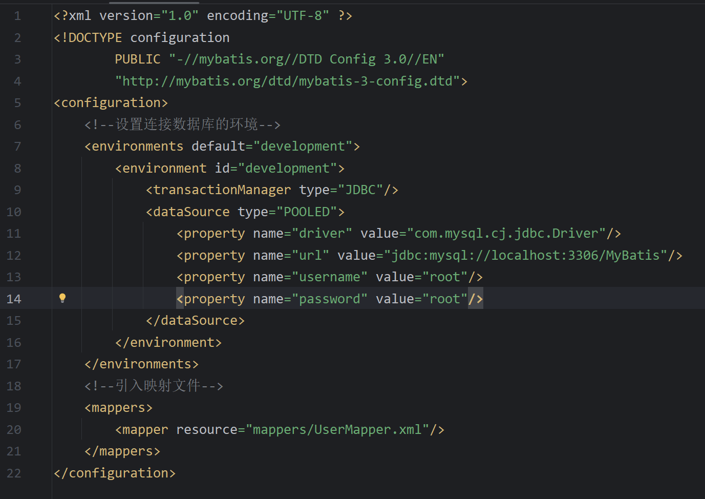Click line number 14 in the gutter
The image size is (705, 499).
pyautogui.click(x=14, y=299)
